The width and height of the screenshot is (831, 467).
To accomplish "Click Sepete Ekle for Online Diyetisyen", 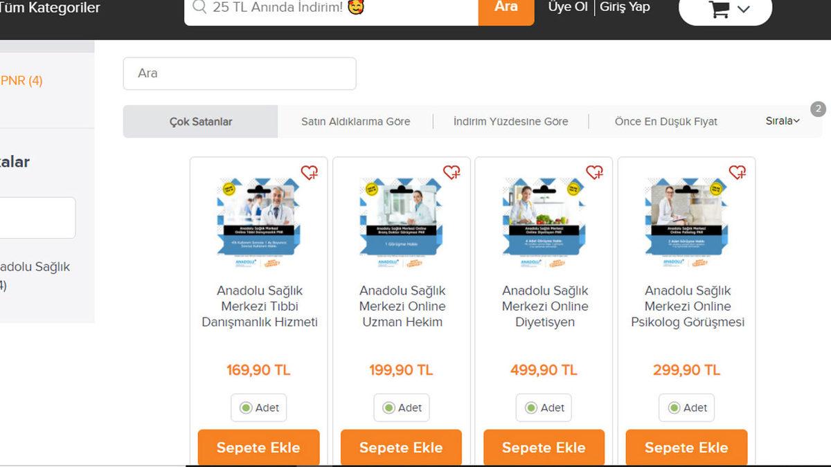I will click(x=544, y=448).
